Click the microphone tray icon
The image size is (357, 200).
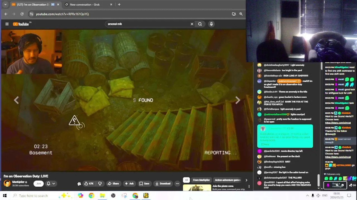(313, 196)
